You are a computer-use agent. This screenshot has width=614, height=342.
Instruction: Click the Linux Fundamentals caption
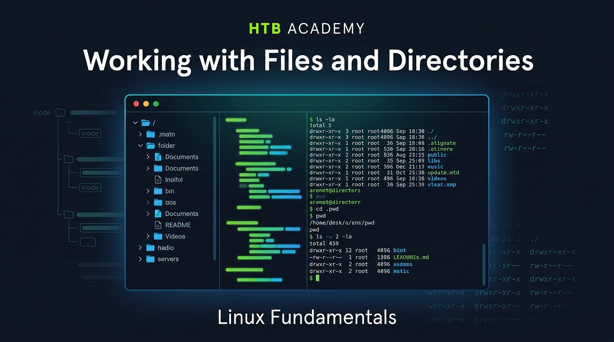click(307, 318)
